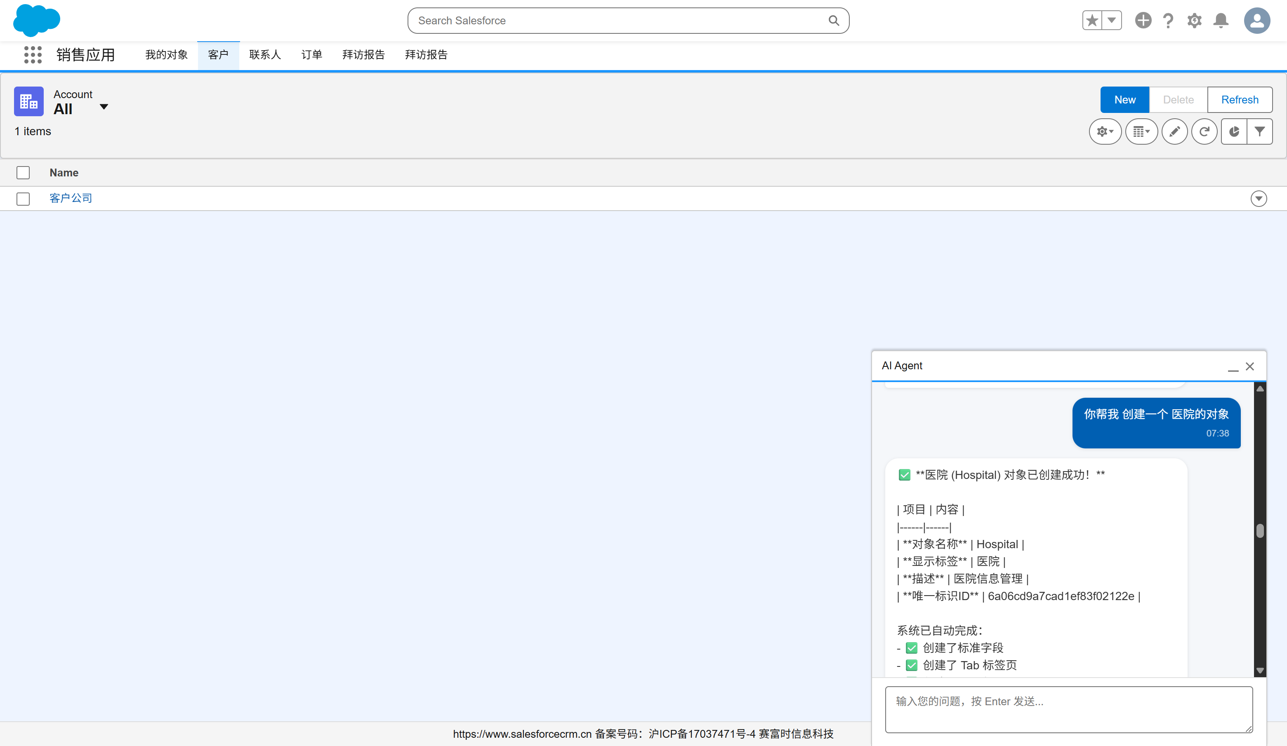Close the AI Agent panel
Screen dimensions: 1287x746
[1250, 366]
